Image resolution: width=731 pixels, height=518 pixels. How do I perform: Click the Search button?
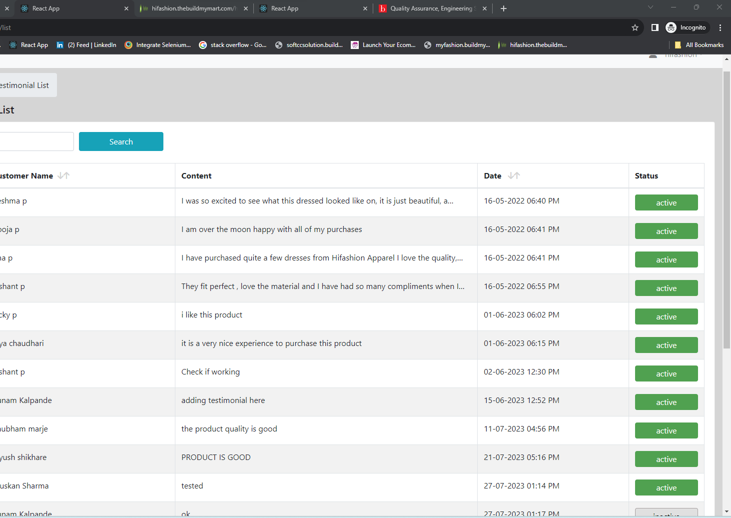click(121, 141)
